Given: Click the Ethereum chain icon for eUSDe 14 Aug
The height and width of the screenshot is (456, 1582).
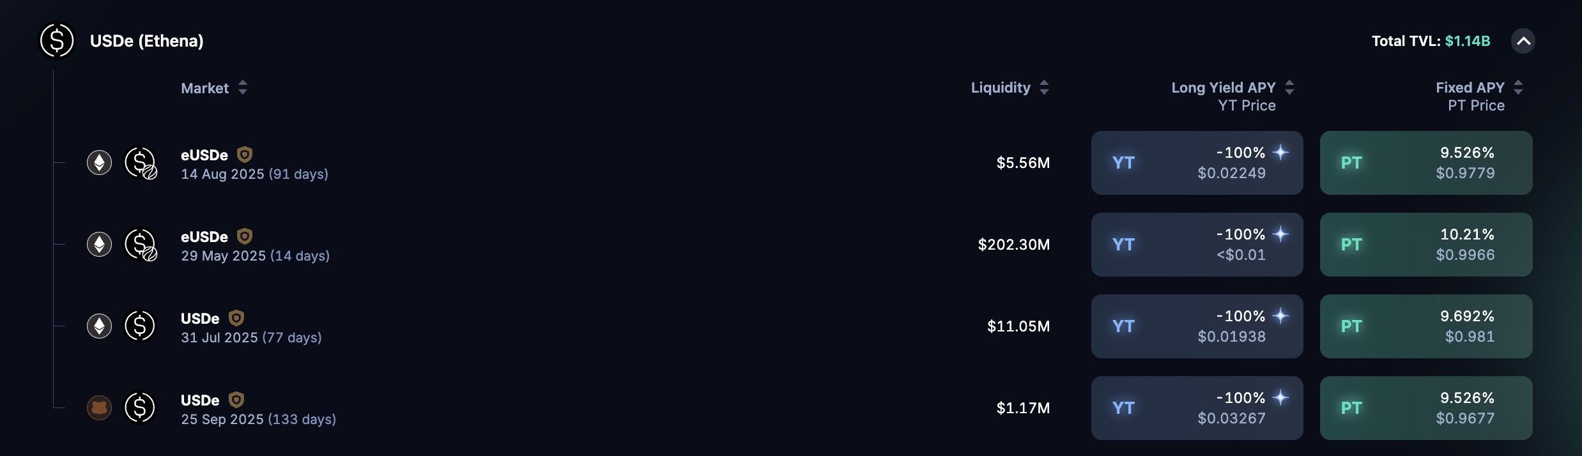Looking at the screenshot, I should pos(99,163).
